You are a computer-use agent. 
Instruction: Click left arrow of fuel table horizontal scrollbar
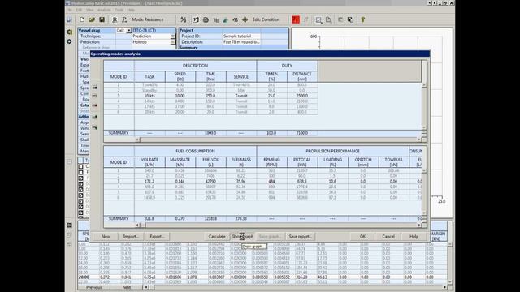(x=138, y=225)
